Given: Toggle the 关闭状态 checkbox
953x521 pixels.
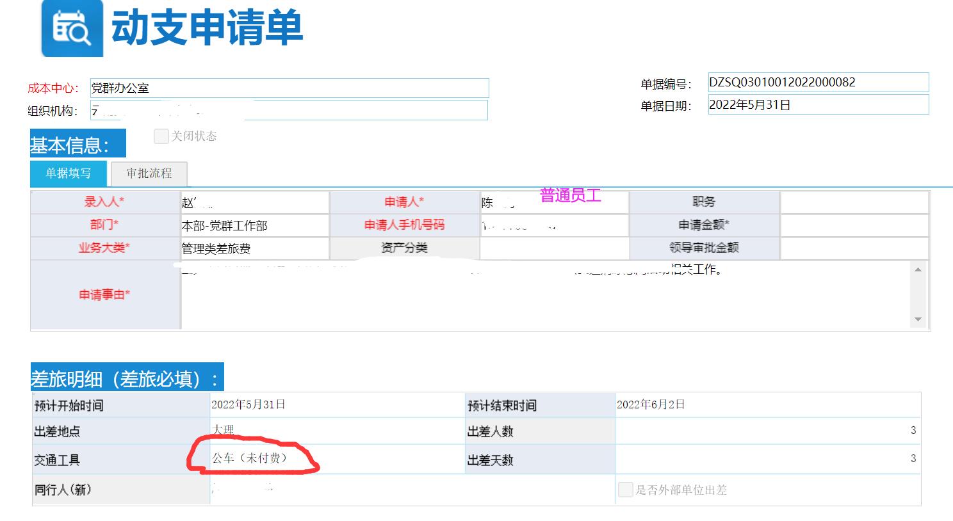Looking at the screenshot, I should pyautogui.click(x=161, y=136).
